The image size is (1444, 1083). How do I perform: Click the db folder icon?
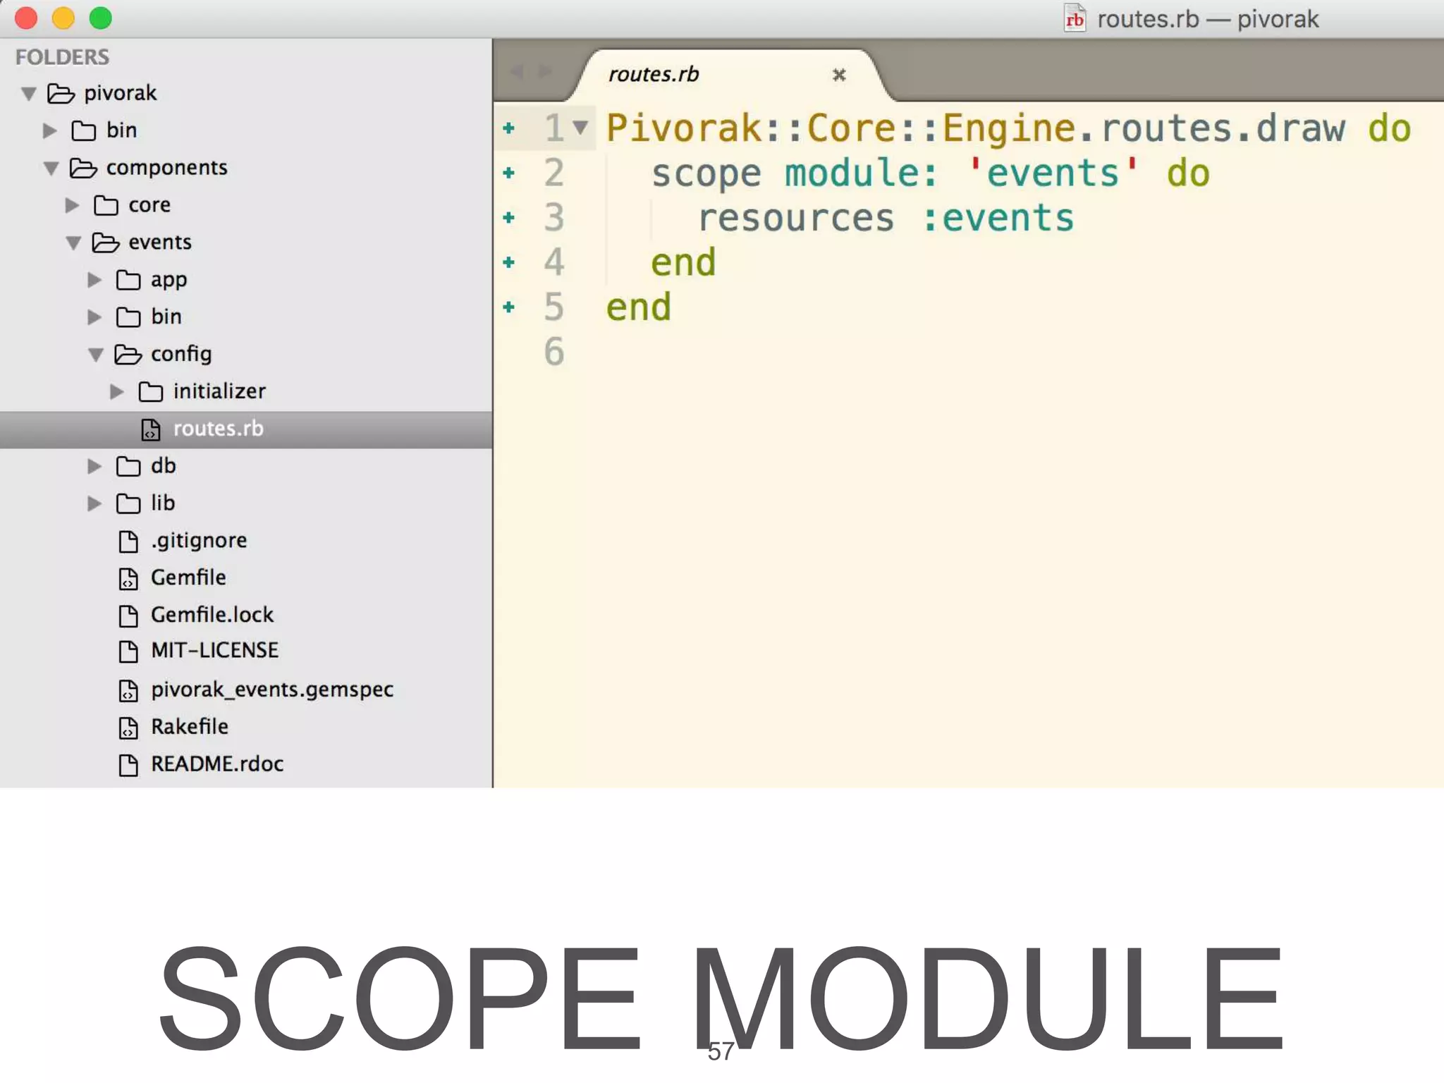pos(128,466)
